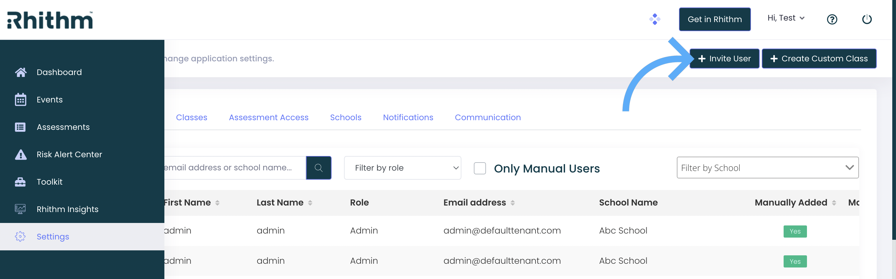The height and width of the screenshot is (279, 896).
Task: Click the Invite User button
Action: (724, 59)
